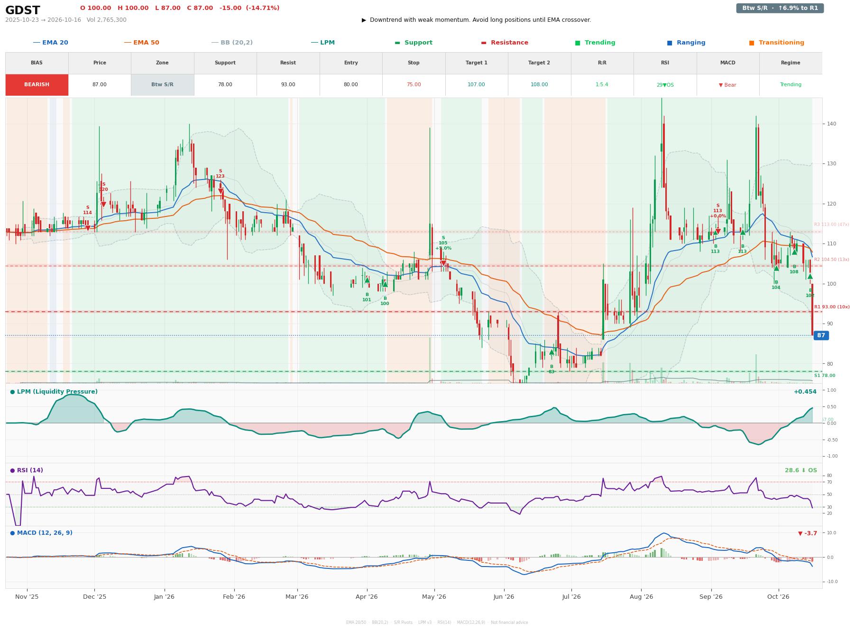Click the Aug '26 date axis label
The width and height of the screenshot is (855, 630).
point(641,597)
